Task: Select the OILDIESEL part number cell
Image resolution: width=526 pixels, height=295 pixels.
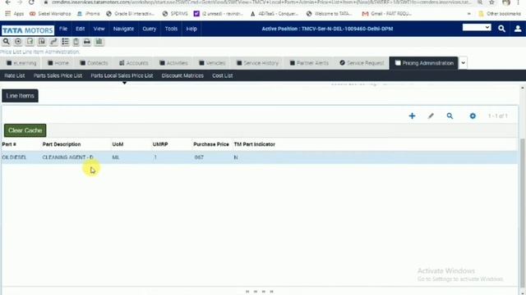Action: [x=14, y=157]
